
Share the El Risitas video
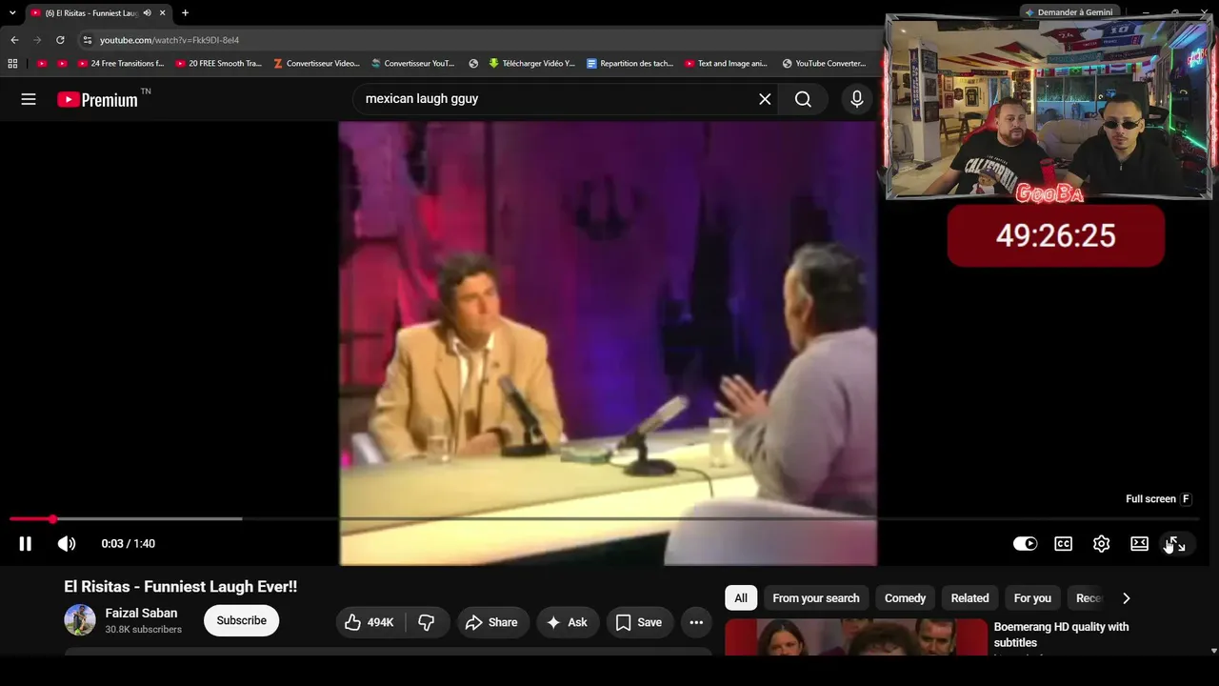point(491,622)
